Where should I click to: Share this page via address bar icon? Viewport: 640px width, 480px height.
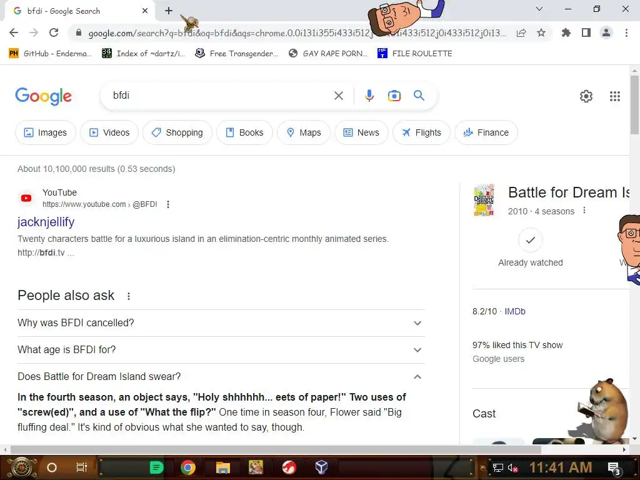[x=521, y=33]
